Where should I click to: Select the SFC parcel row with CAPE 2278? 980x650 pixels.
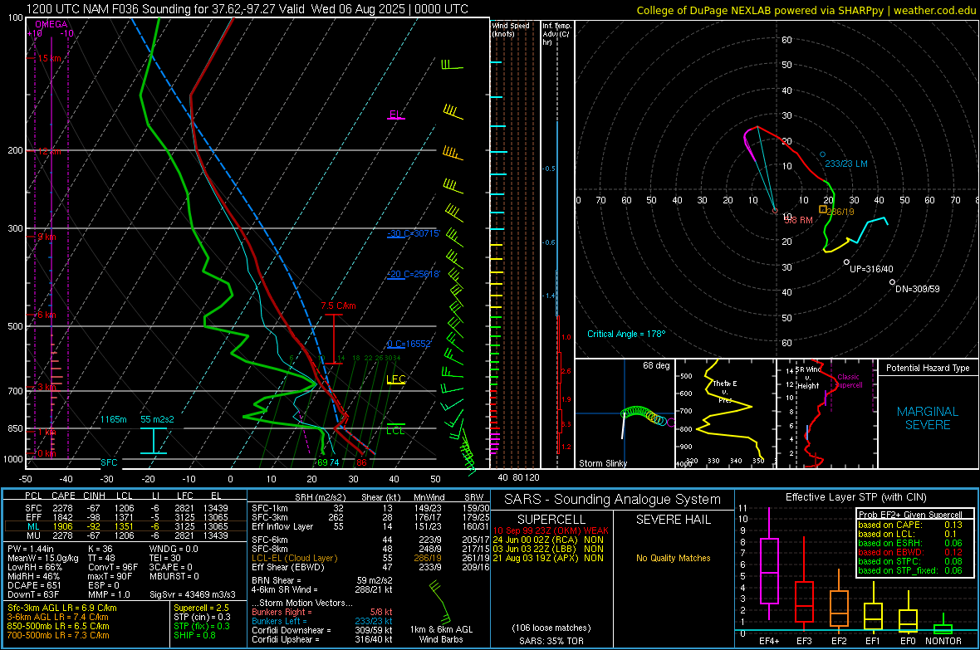click(125, 508)
